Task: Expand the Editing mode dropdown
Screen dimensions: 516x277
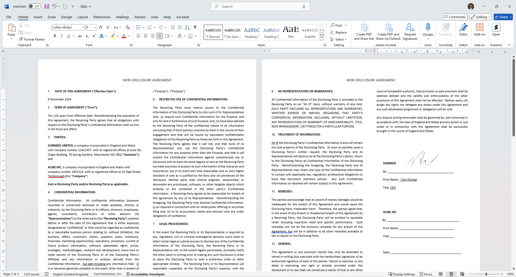Action: tap(481, 17)
